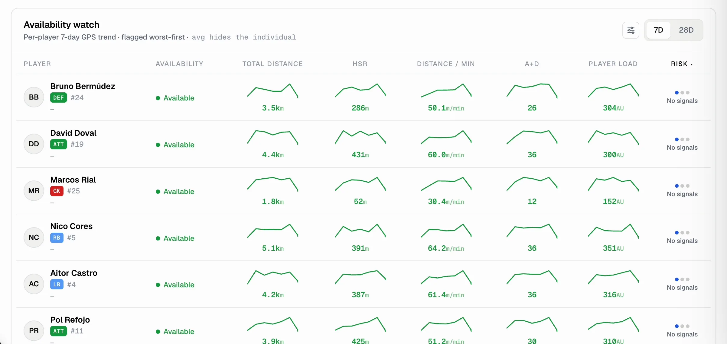Switch to the 7D time range

click(x=658, y=30)
